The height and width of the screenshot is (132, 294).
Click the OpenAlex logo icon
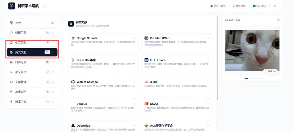click(x=73, y=126)
